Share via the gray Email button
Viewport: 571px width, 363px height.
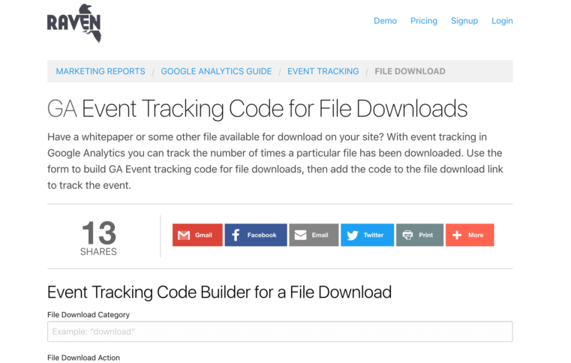point(314,235)
